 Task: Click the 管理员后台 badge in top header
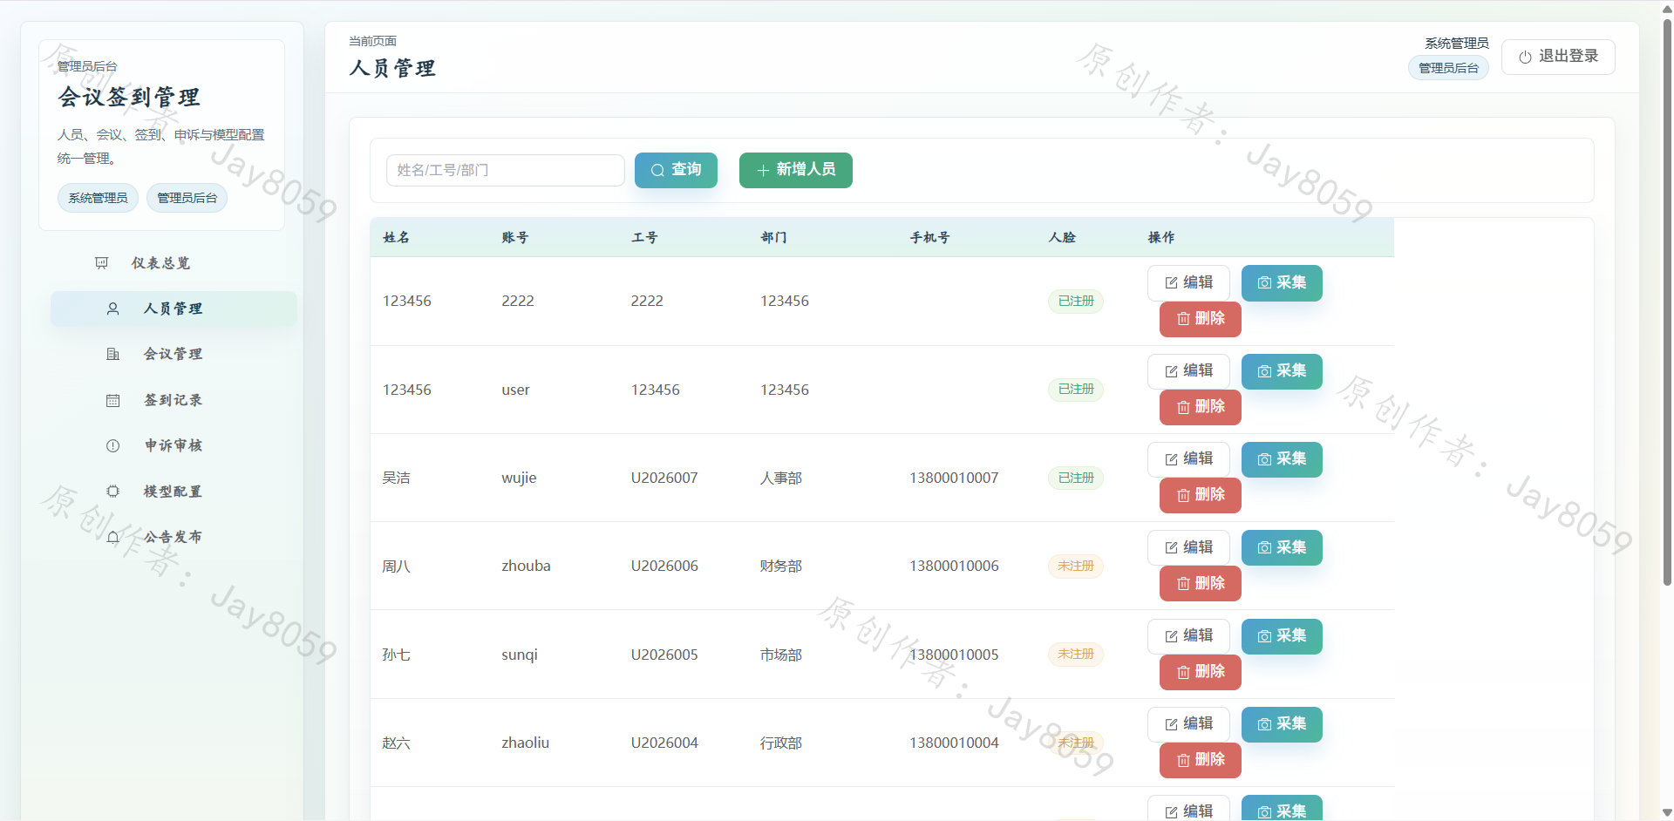point(1448,68)
